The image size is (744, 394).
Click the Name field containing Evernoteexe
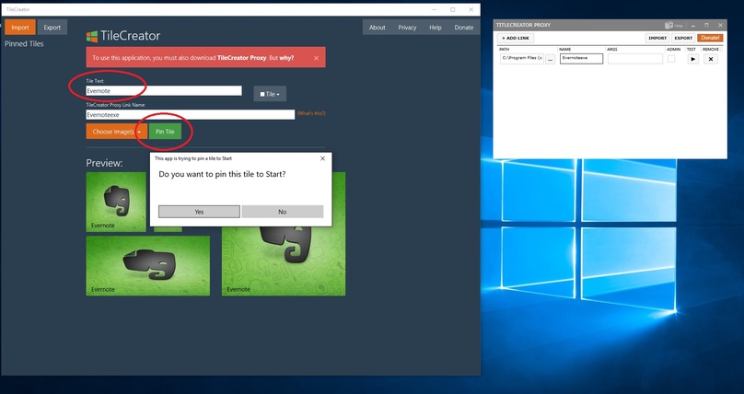tap(581, 58)
